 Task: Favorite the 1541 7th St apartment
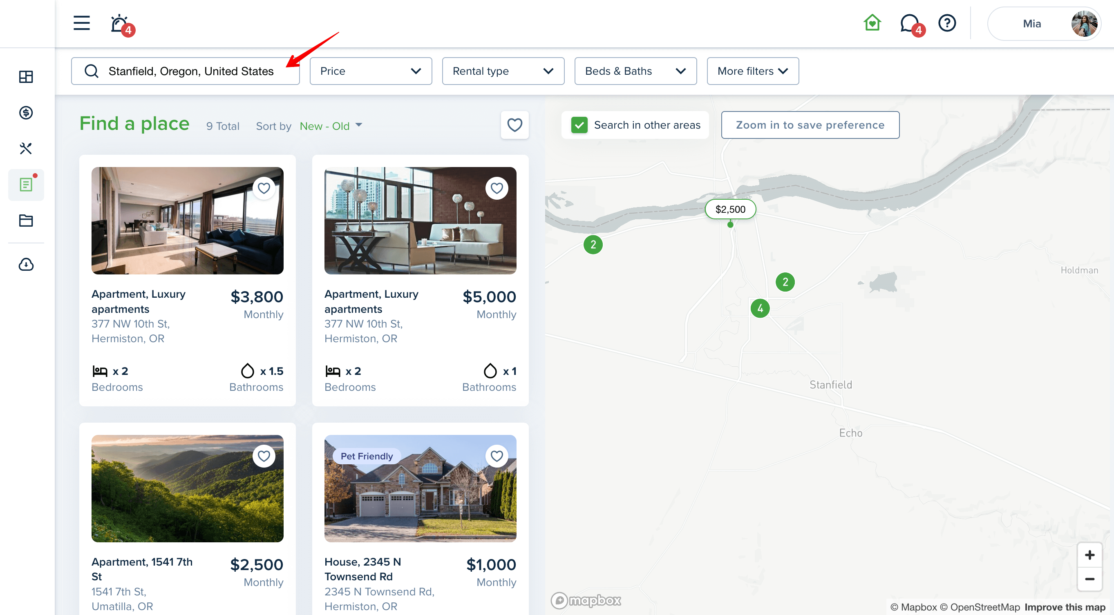coord(264,456)
